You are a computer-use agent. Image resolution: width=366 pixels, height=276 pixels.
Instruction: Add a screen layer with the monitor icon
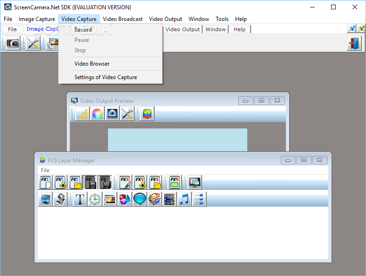[x=45, y=199]
